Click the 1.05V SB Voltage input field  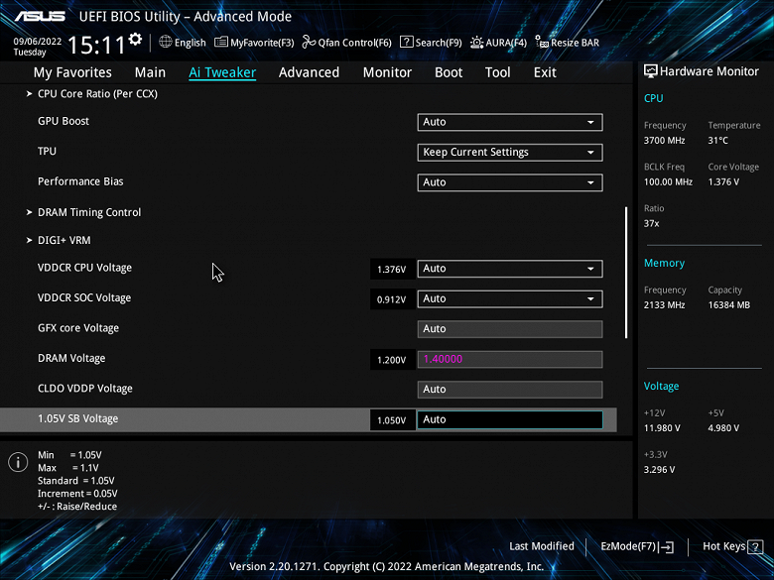[x=510, y=419]
